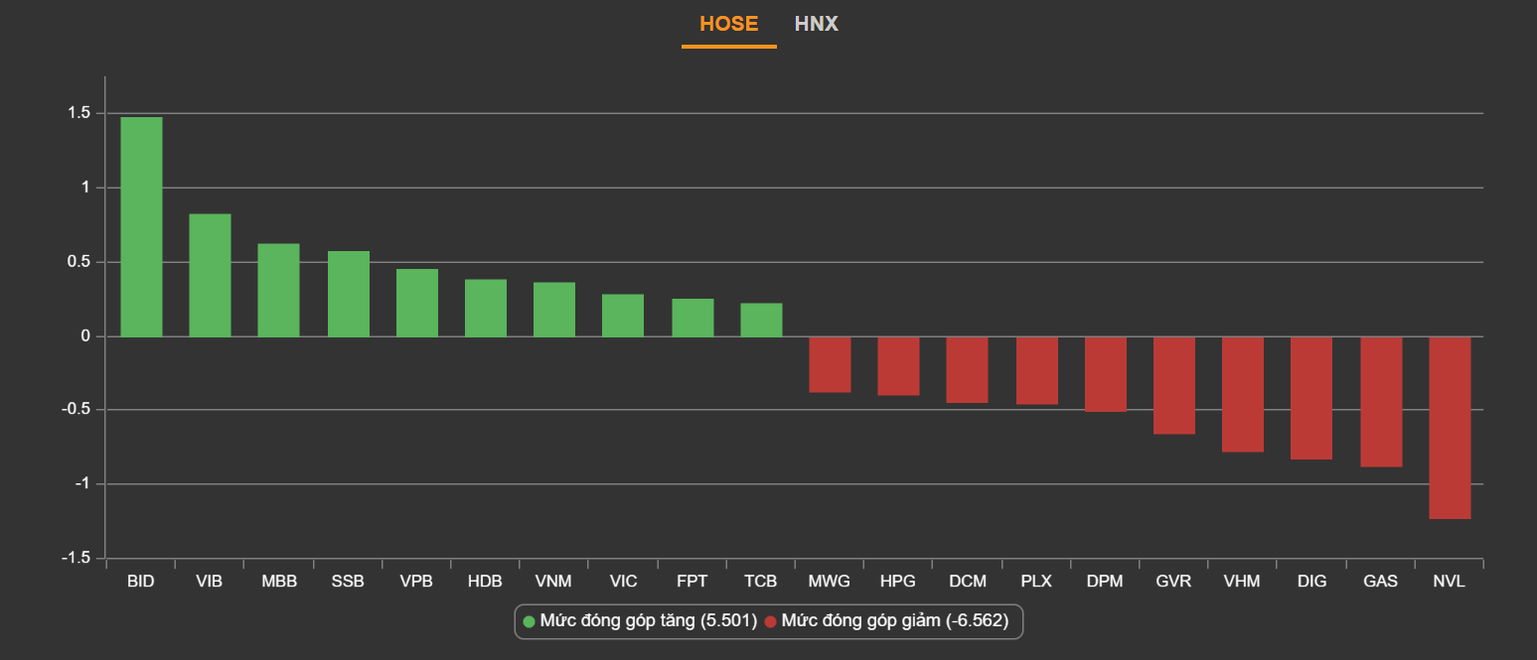Toggle the red 'Mức đóng góp giảm' legend
Image resolution: width=1537 pixels, height=660 pixels.
pos(894,621)
